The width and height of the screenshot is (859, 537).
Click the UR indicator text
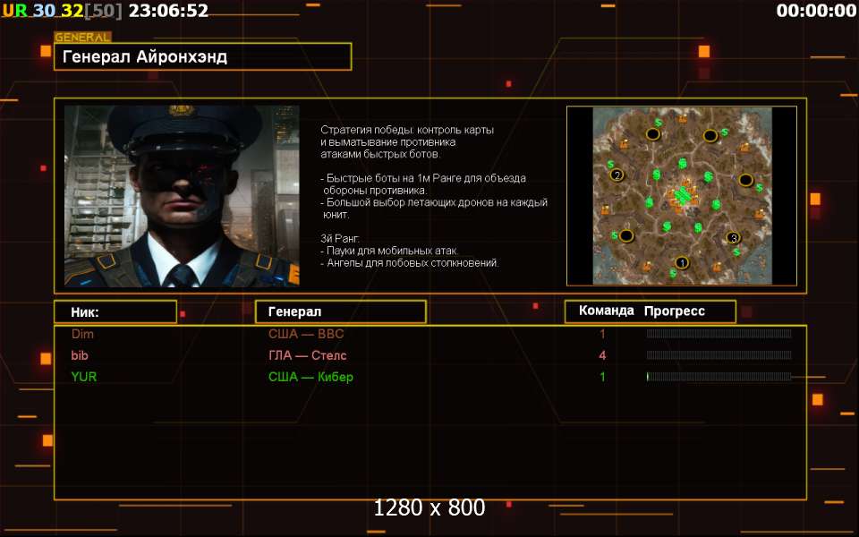(x=15, y=11)
